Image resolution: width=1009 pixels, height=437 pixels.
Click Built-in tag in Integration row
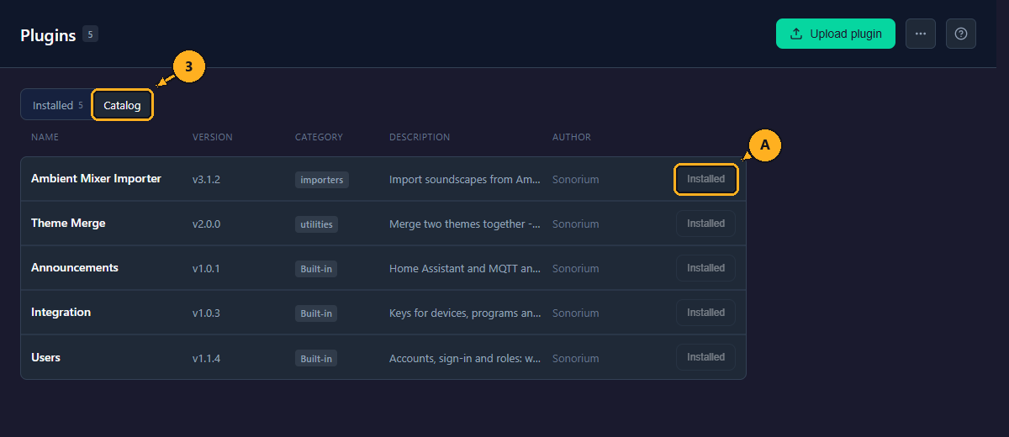pyautogui.click(x=316, y=313)
